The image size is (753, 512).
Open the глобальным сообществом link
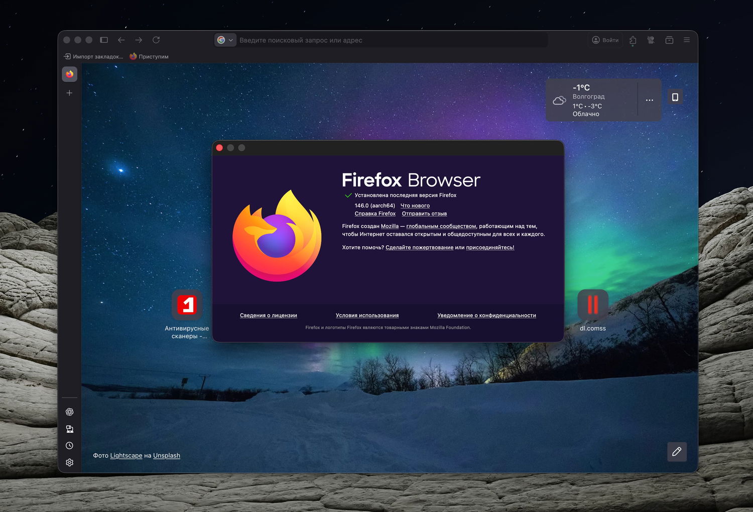[441, 226]
